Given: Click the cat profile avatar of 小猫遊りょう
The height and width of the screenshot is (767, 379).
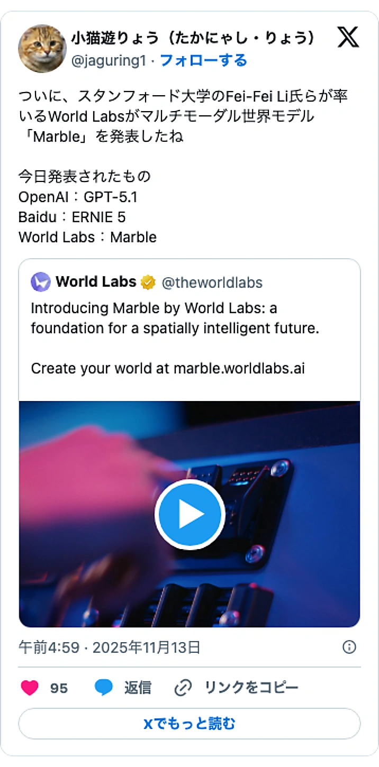Looking at the screenshot, I should (42, 48).
